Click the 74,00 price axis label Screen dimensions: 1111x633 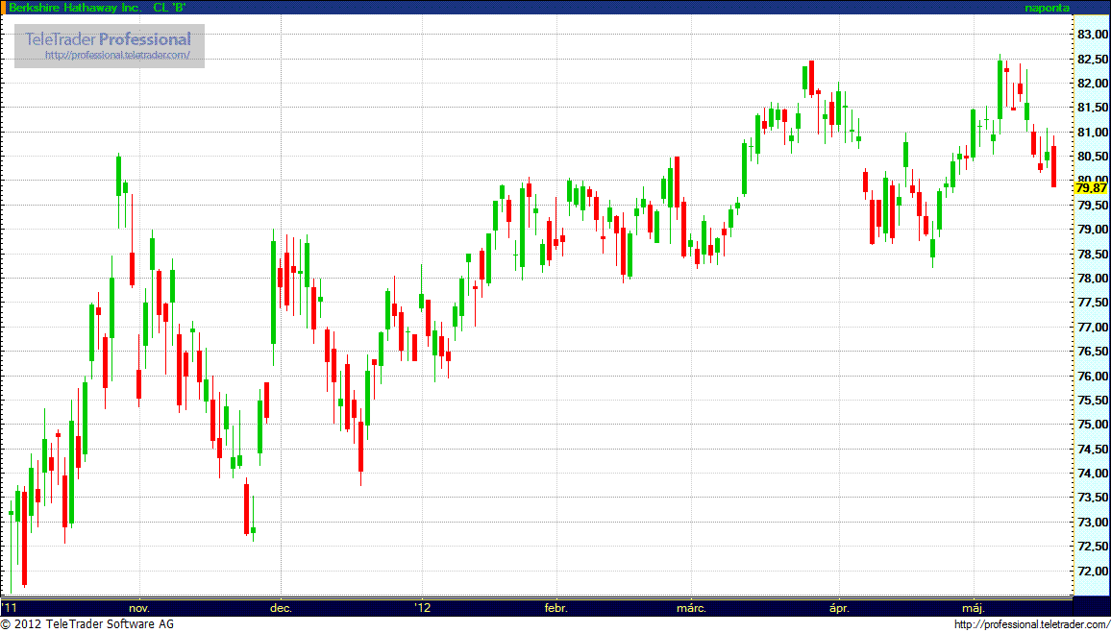[1092, 473]
